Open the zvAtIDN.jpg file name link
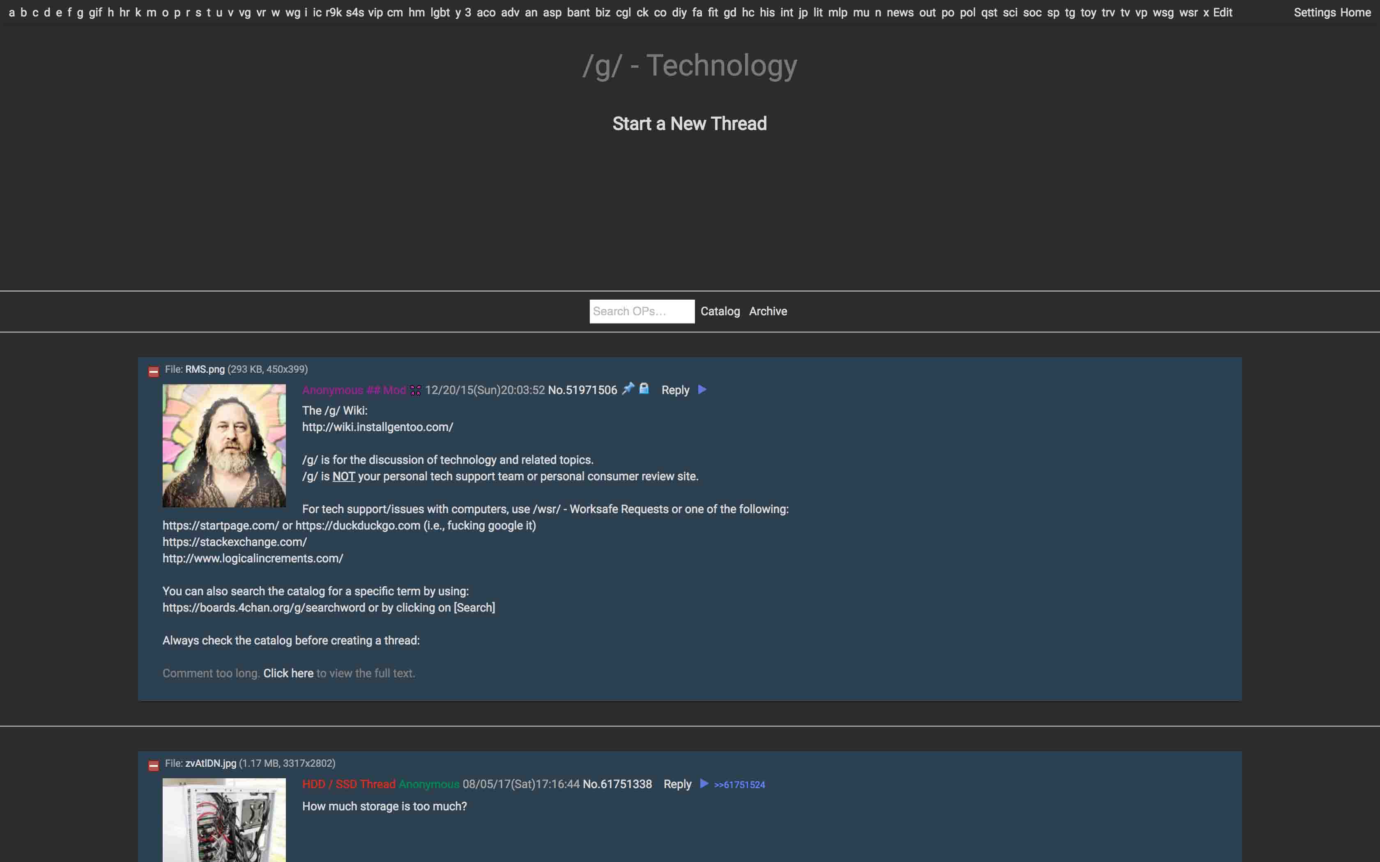Viewport: 1380px width, 862px height. point(210,763)
